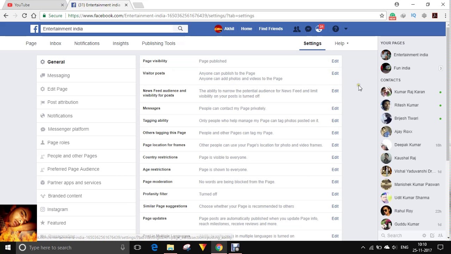The image size is (451, 254).
Task: Open the Publishing Tools tab
Action: (x=159, y=43)
